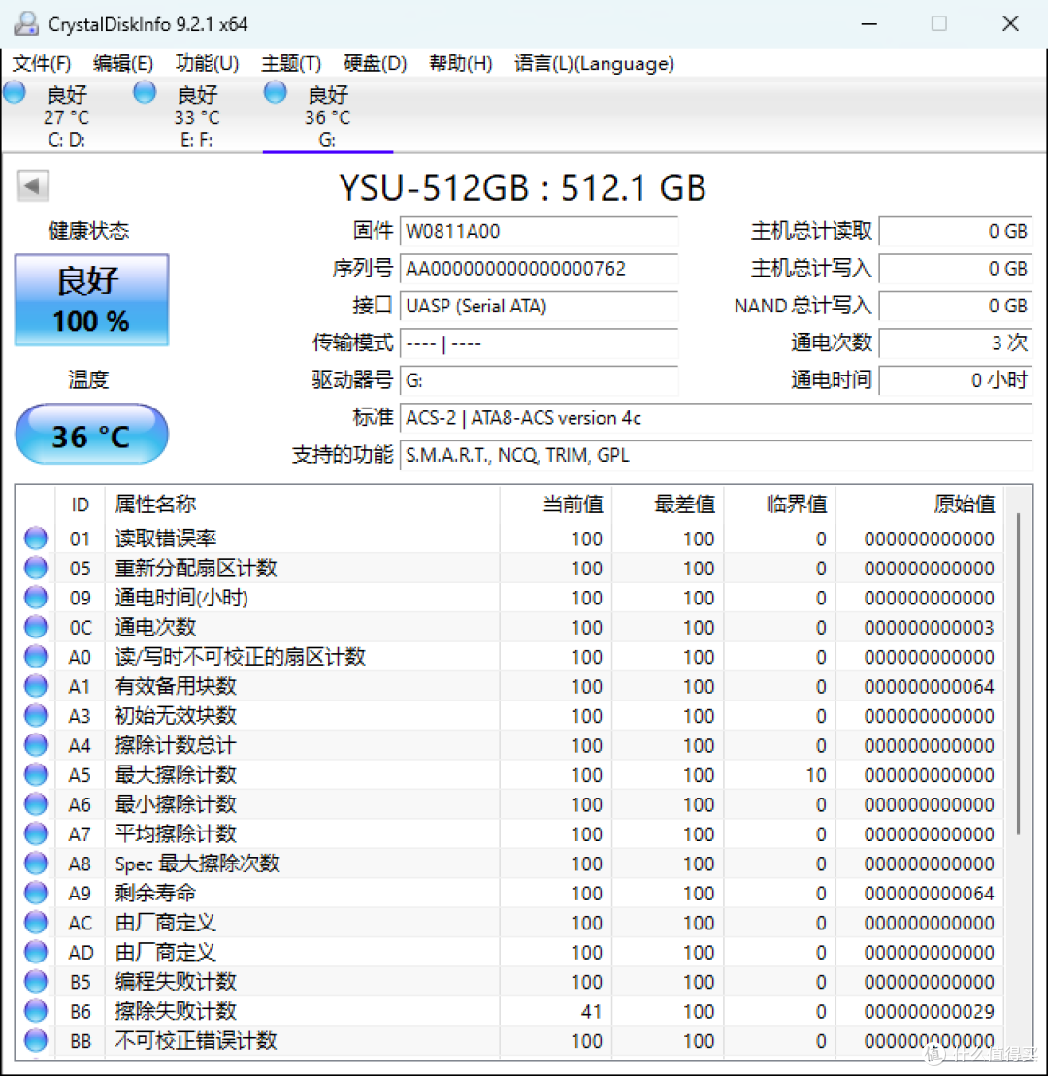Open the 编辑(E) menu

(x=123, y=64)
